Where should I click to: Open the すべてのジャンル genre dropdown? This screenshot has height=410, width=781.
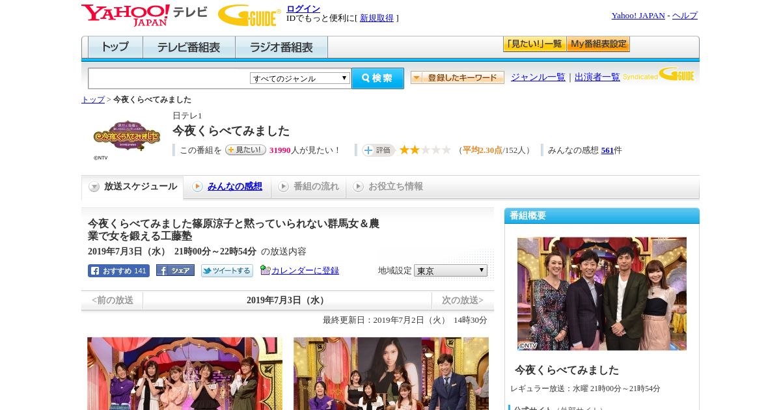pyautogui.click(x=300, y=78)
